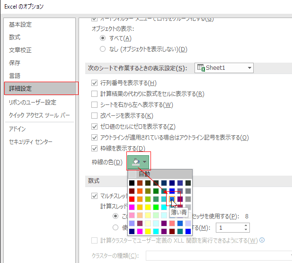
Task: Open 基本設定 category in sidebar
Action: tap(20, 25)
